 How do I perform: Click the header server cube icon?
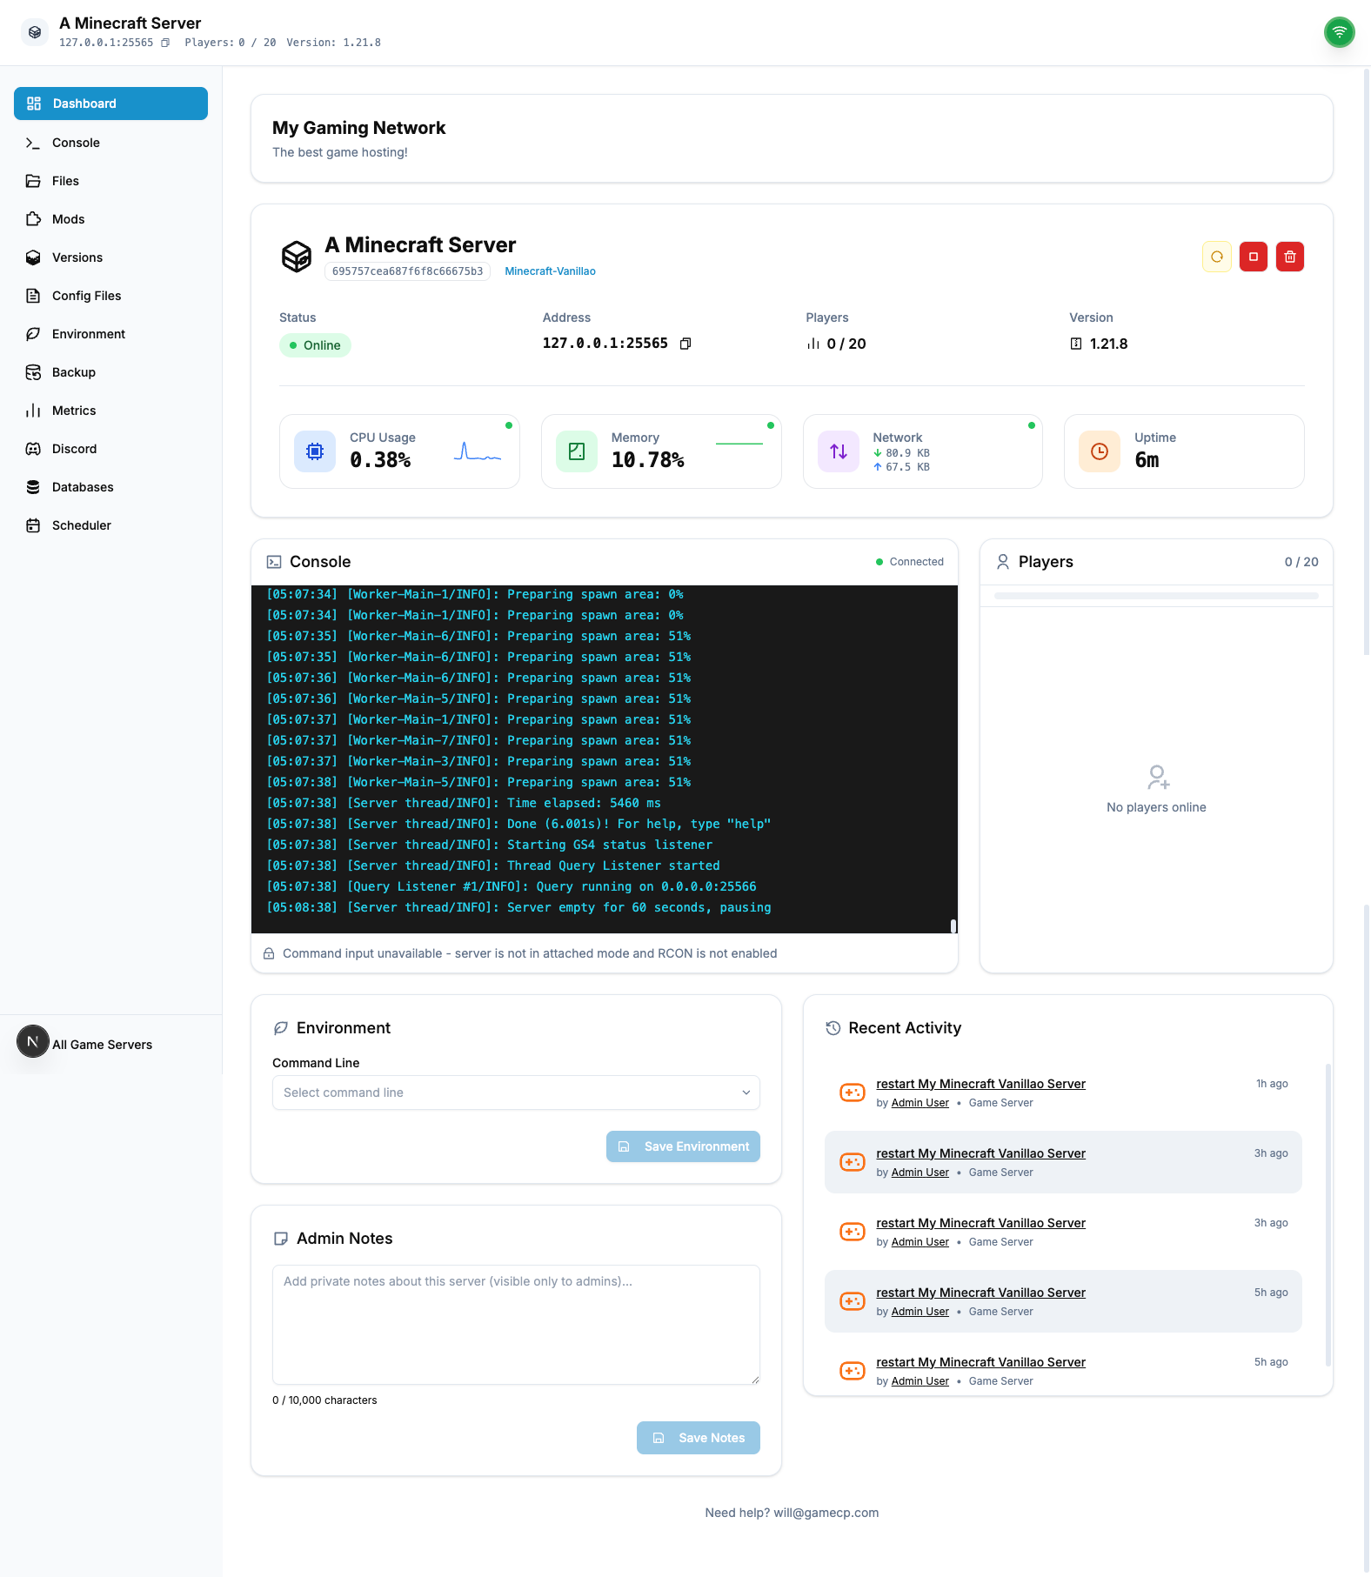tap(35, 32)
